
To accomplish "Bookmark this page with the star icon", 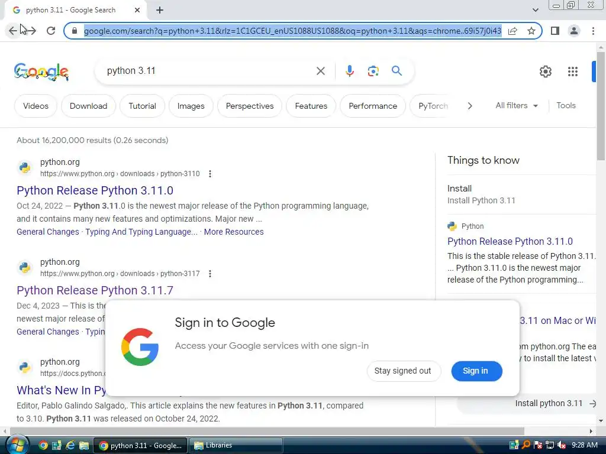I will tap(531, 31).
